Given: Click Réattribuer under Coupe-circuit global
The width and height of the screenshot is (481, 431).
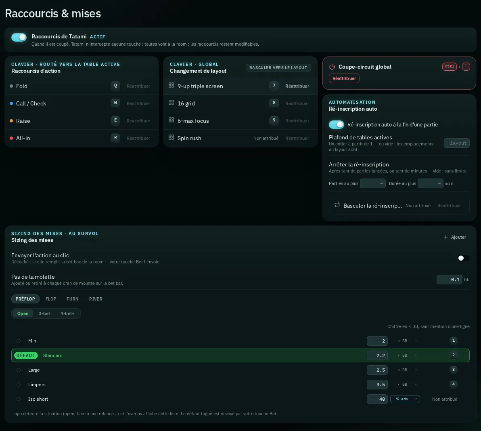Looking at the screenshot, I should click(344, 78).
